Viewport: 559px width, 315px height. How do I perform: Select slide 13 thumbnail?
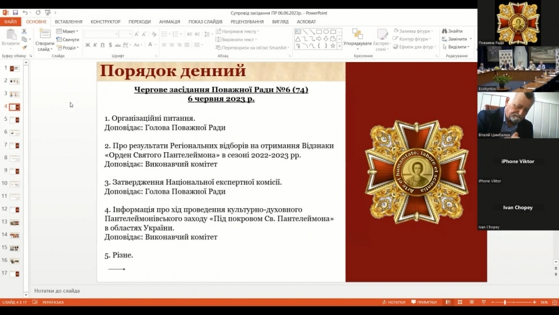15,222
